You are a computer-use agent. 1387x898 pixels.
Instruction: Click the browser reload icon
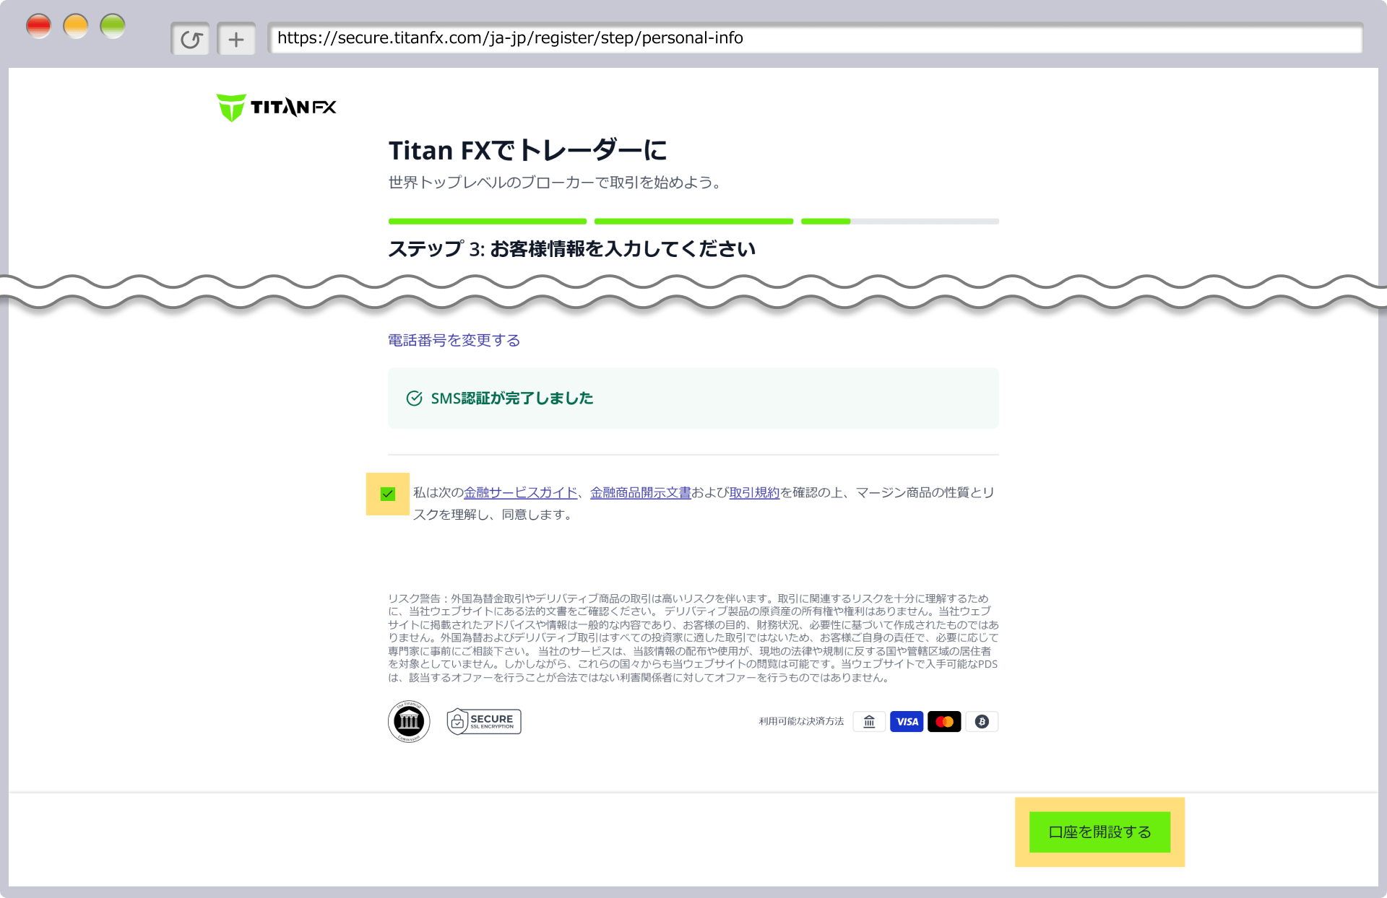191,39
